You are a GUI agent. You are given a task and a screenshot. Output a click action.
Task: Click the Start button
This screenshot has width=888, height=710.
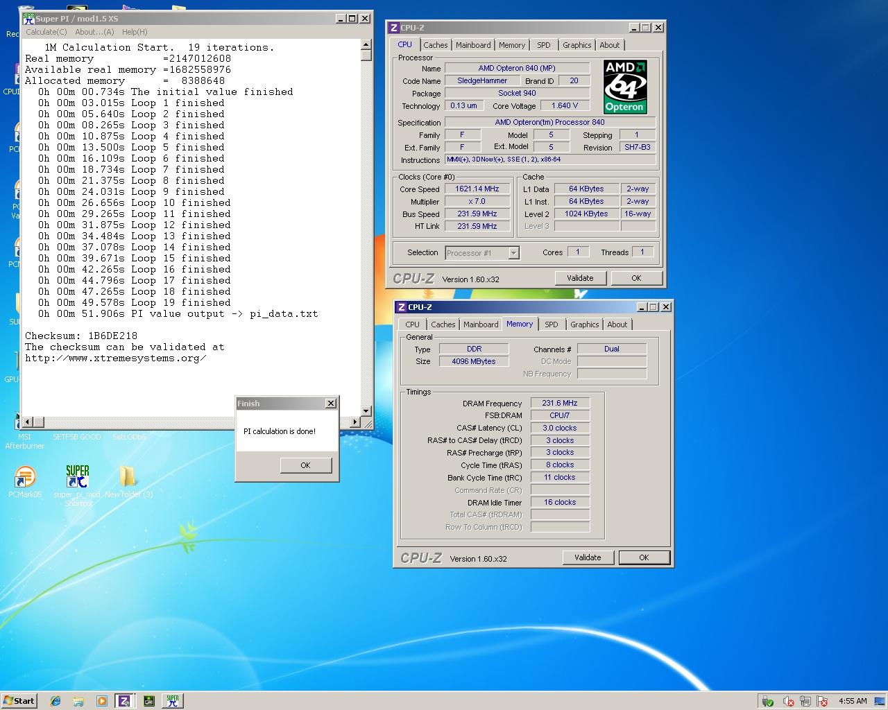point(19,701)
